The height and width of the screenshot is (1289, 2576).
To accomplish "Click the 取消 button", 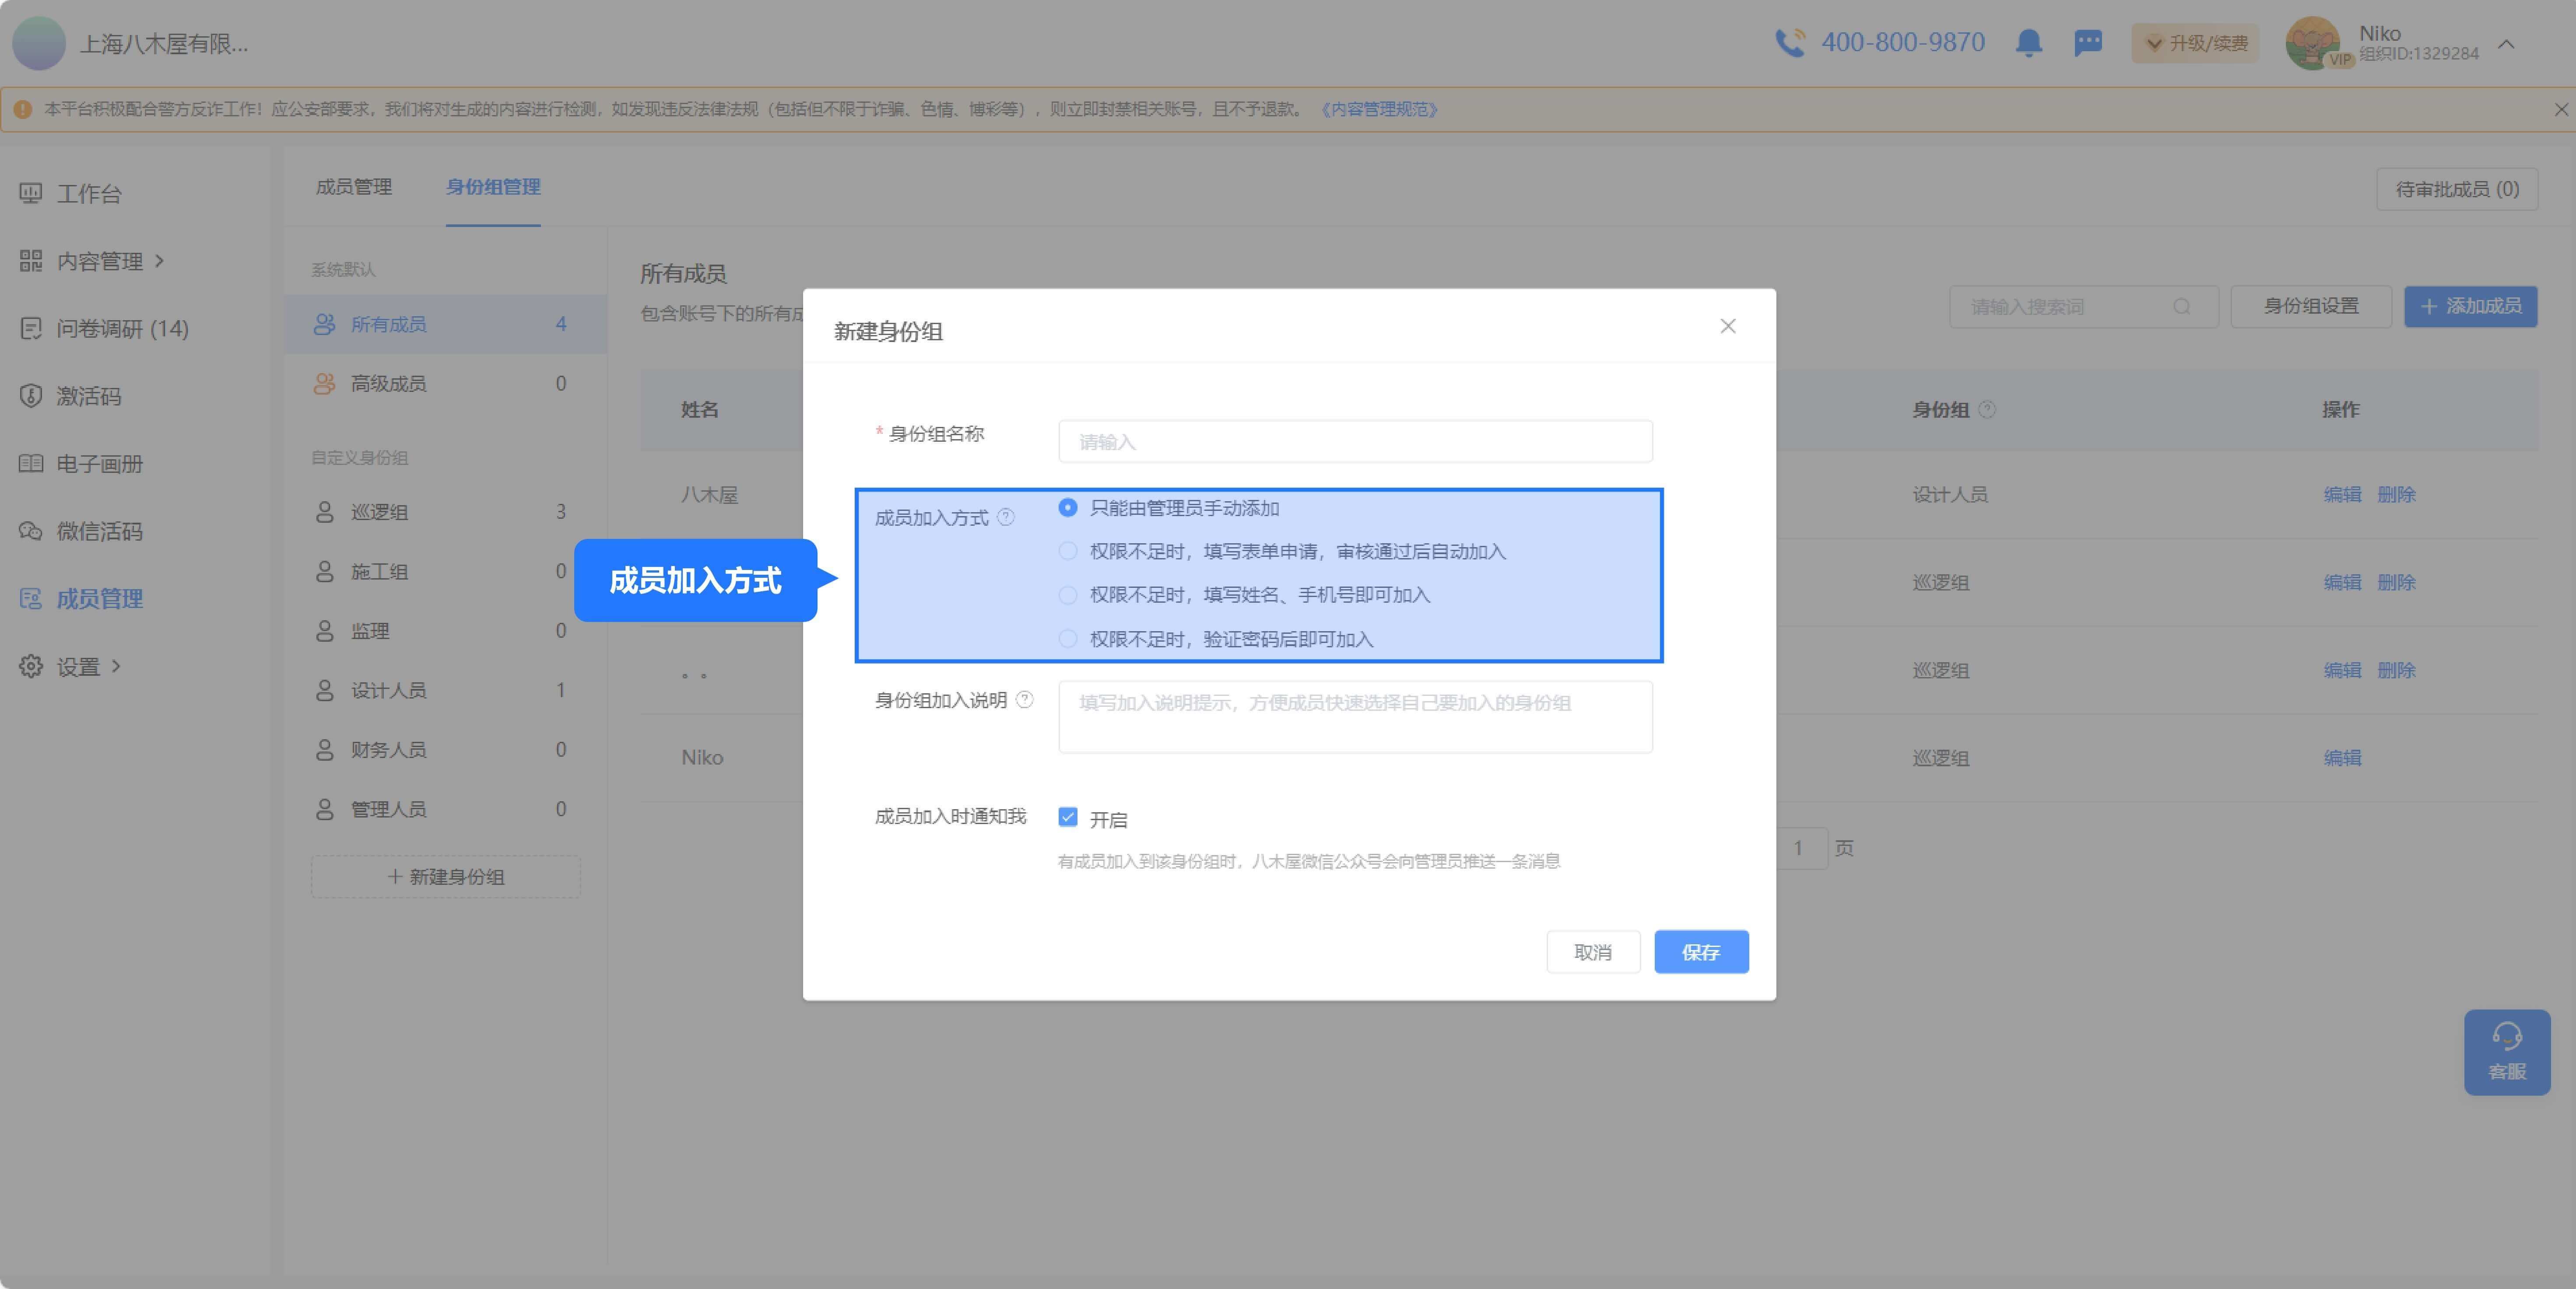I will (x=1592, y=951).
